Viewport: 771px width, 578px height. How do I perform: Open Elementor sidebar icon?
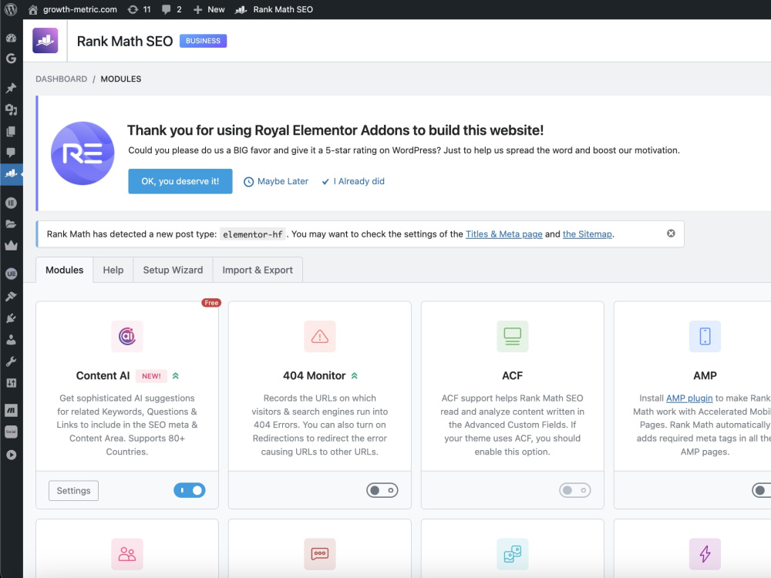(x=11, y=203)
